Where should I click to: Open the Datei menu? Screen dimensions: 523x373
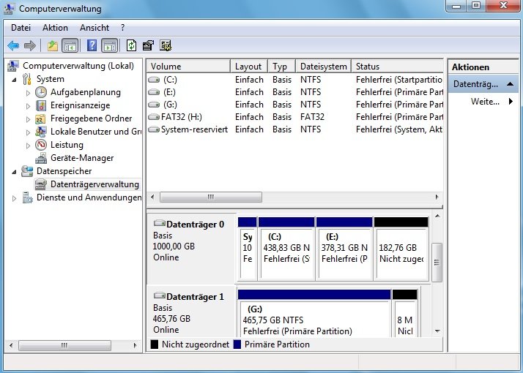21,28
